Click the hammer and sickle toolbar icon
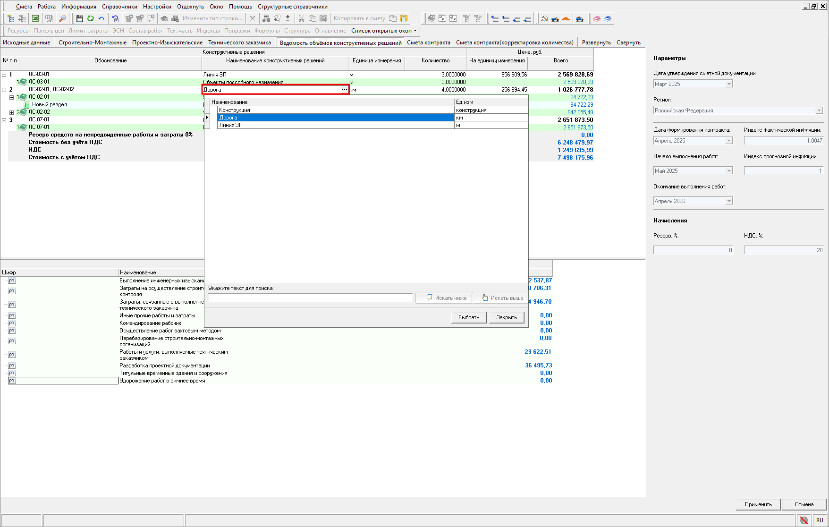The image size is (829, 527). click(544, 18)
